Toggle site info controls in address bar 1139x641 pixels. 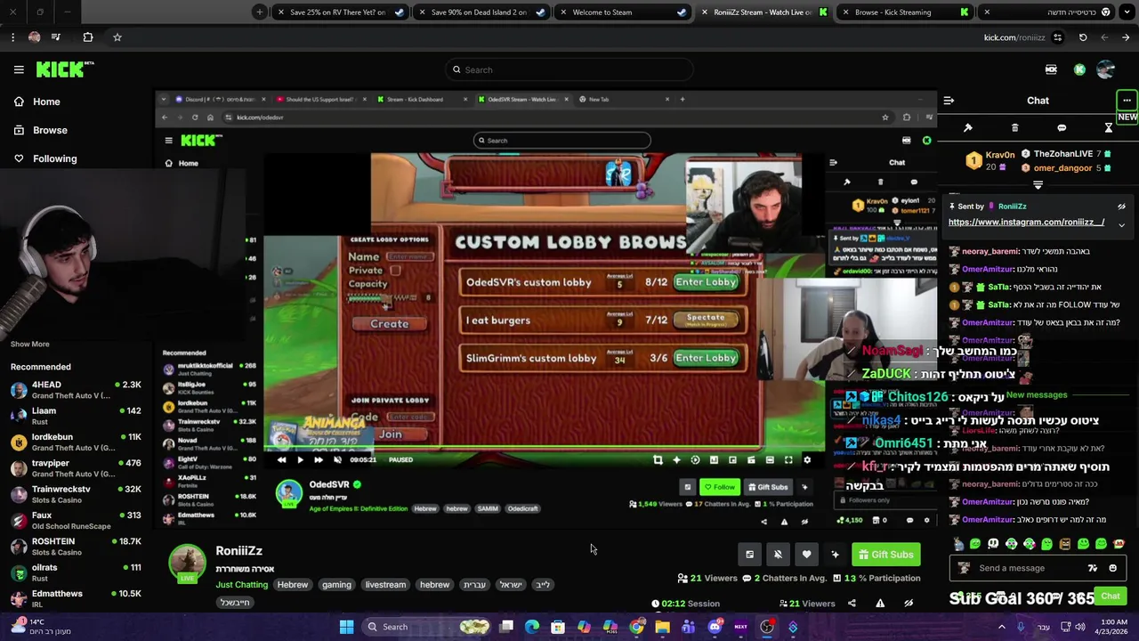pos(1058,37)
